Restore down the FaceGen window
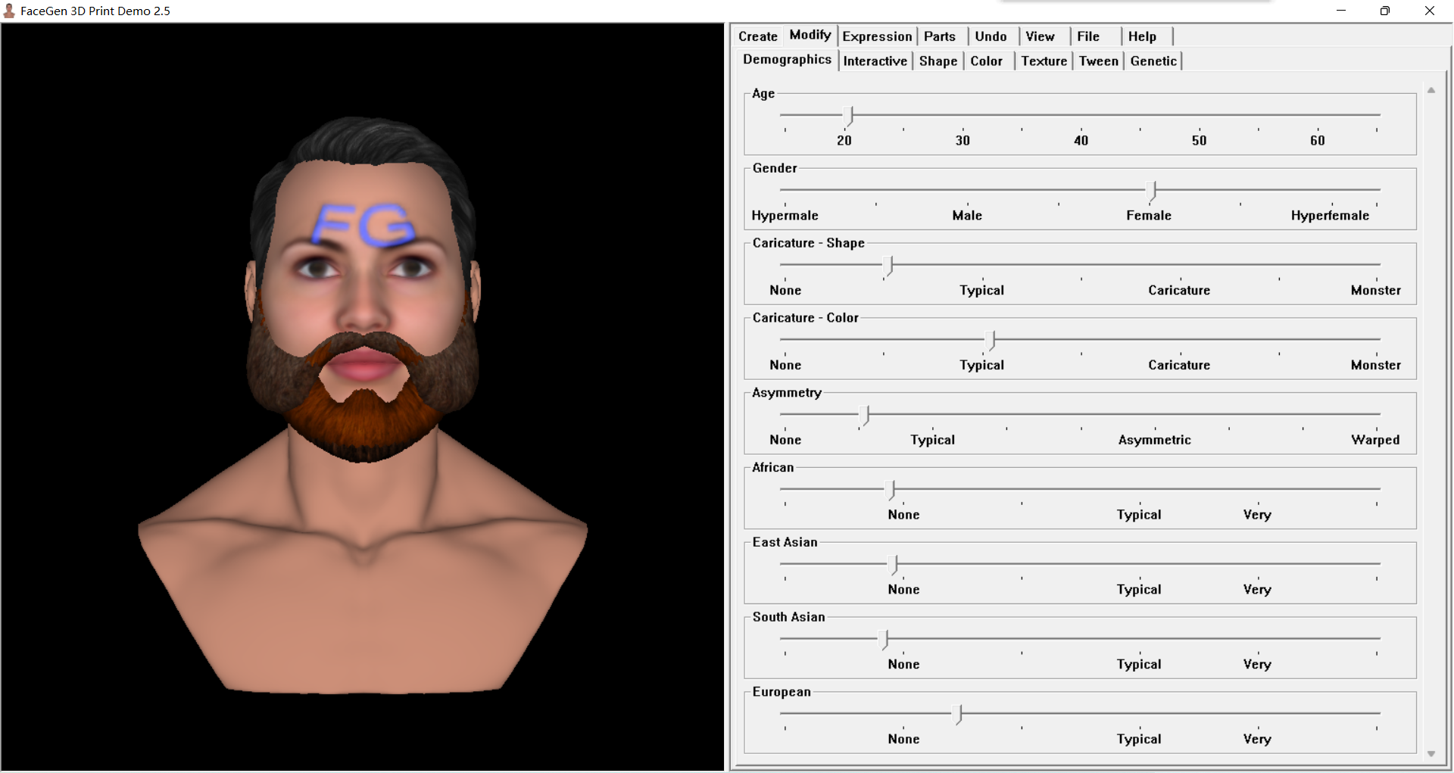 pyautogui.click(x=1384, y=11)
